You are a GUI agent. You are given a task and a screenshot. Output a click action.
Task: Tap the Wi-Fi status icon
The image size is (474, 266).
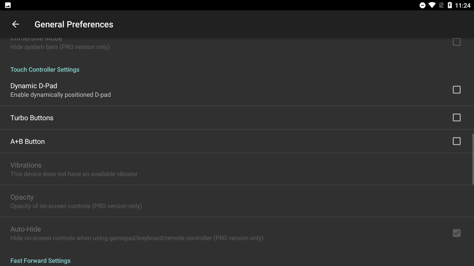click(x=432, y=5)
